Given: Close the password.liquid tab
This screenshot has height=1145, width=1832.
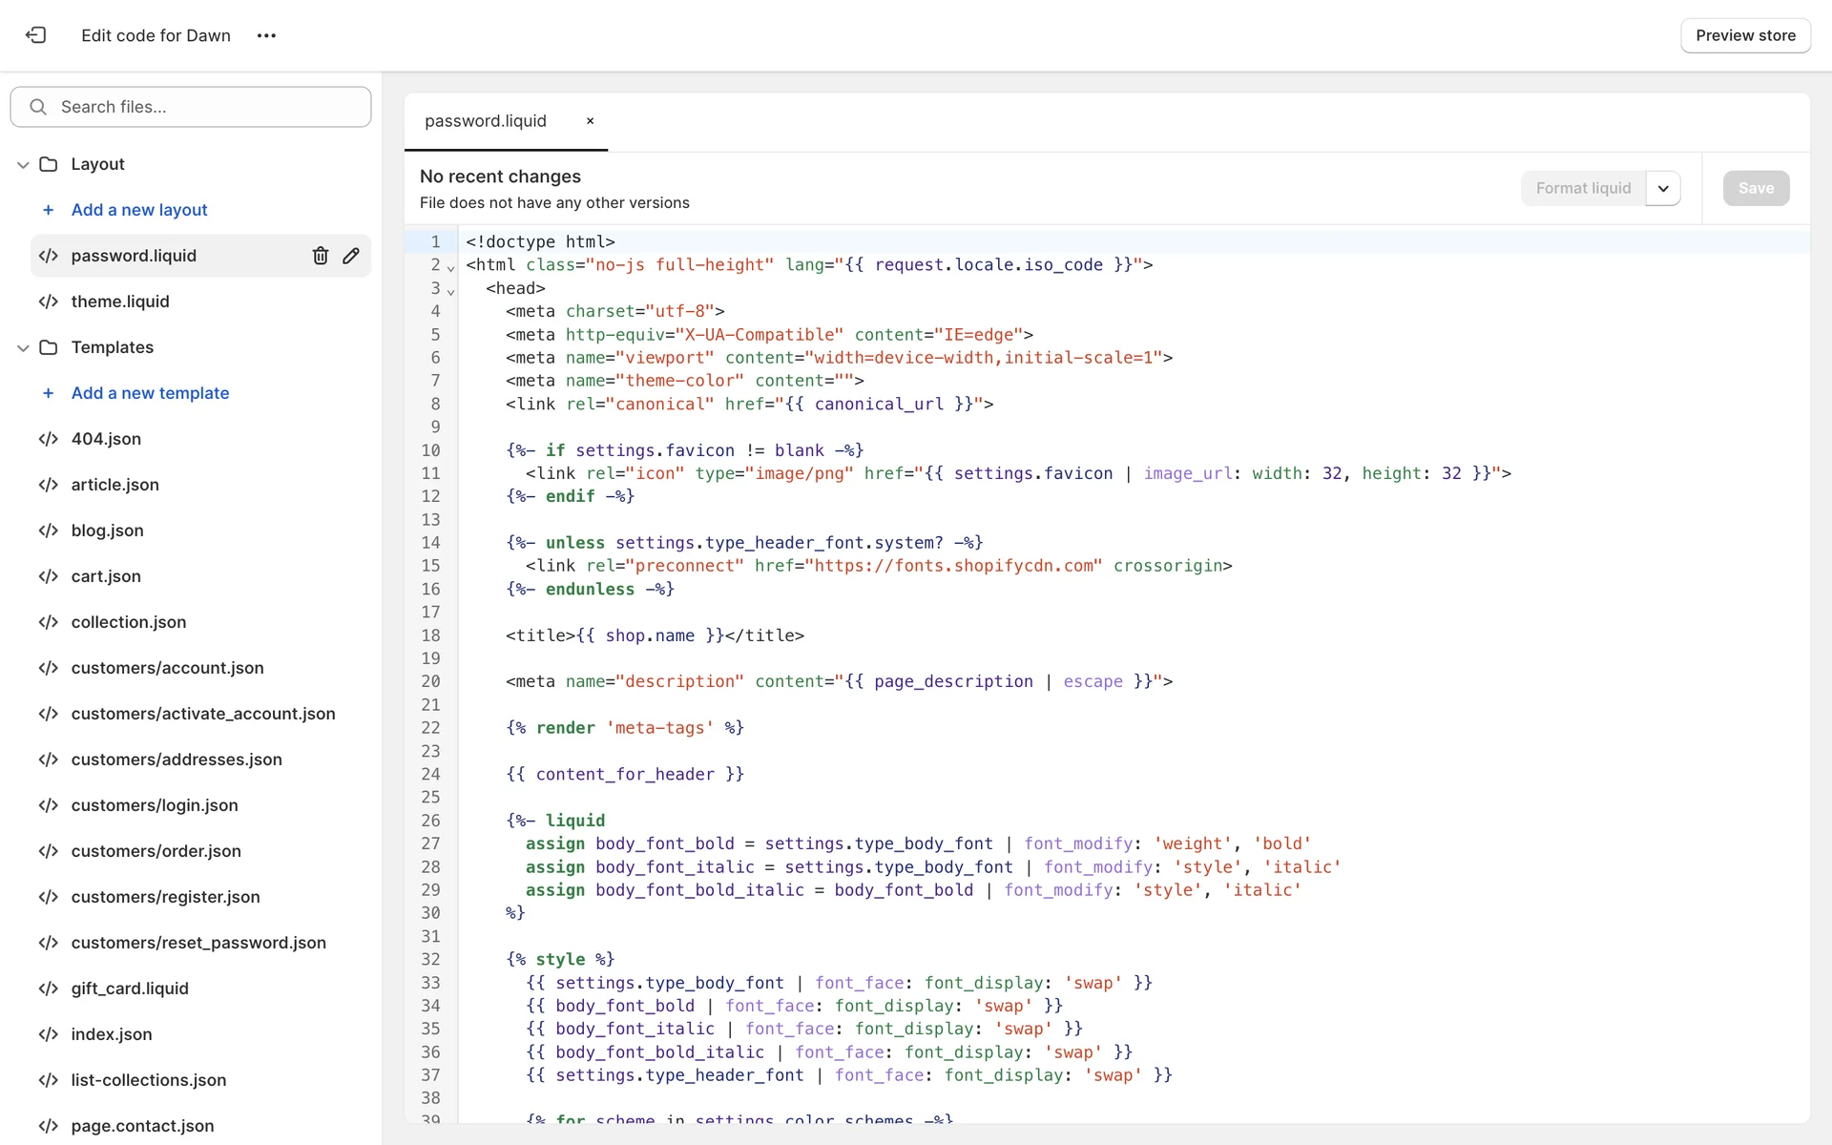Looking at the screenshot, I should pos(590,121).
